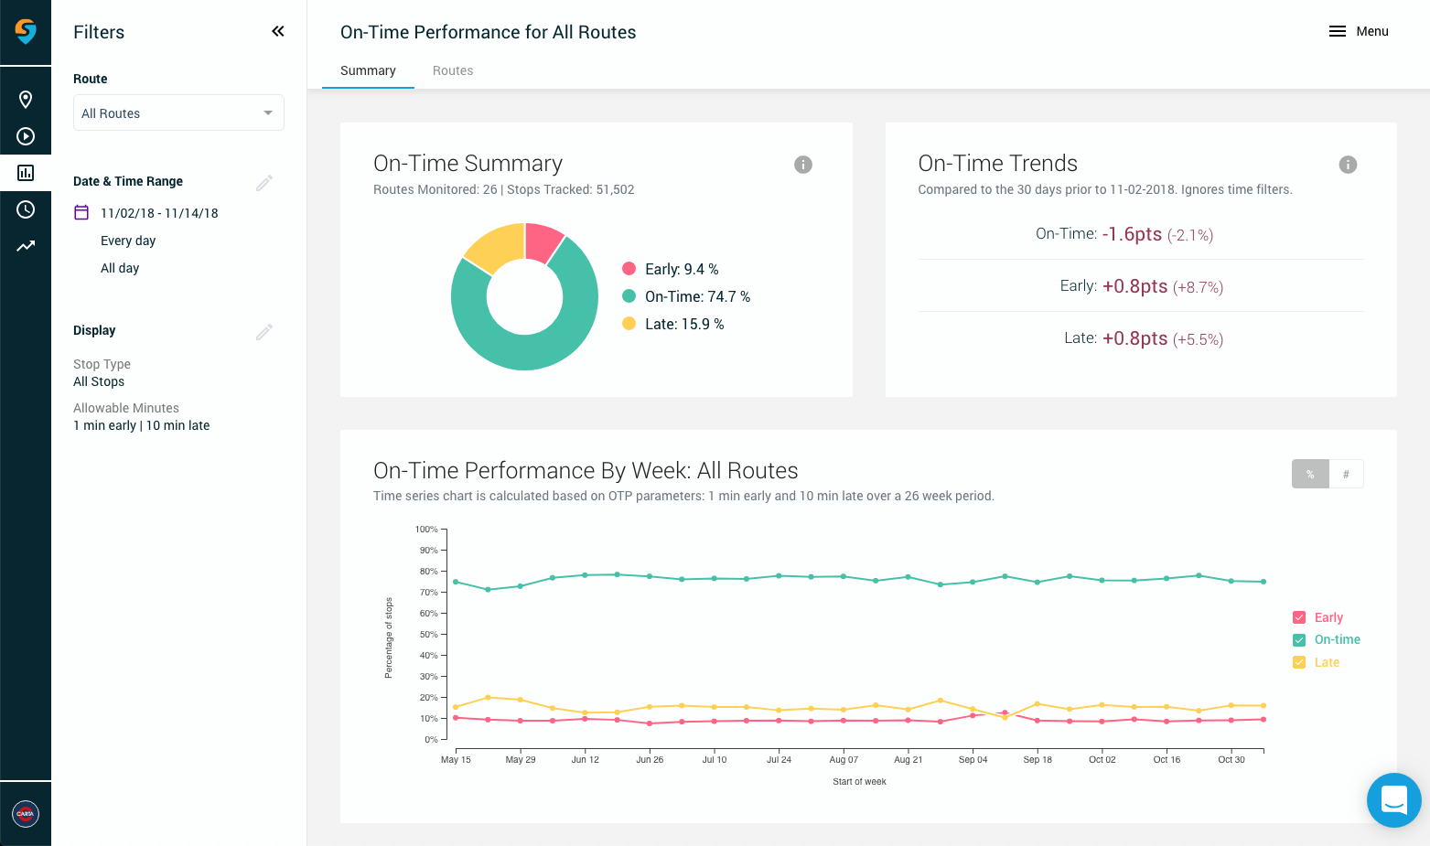Uncheck the Early series checkbox
This screenshot has width=1430, height=846.
tap(1299, 617)
